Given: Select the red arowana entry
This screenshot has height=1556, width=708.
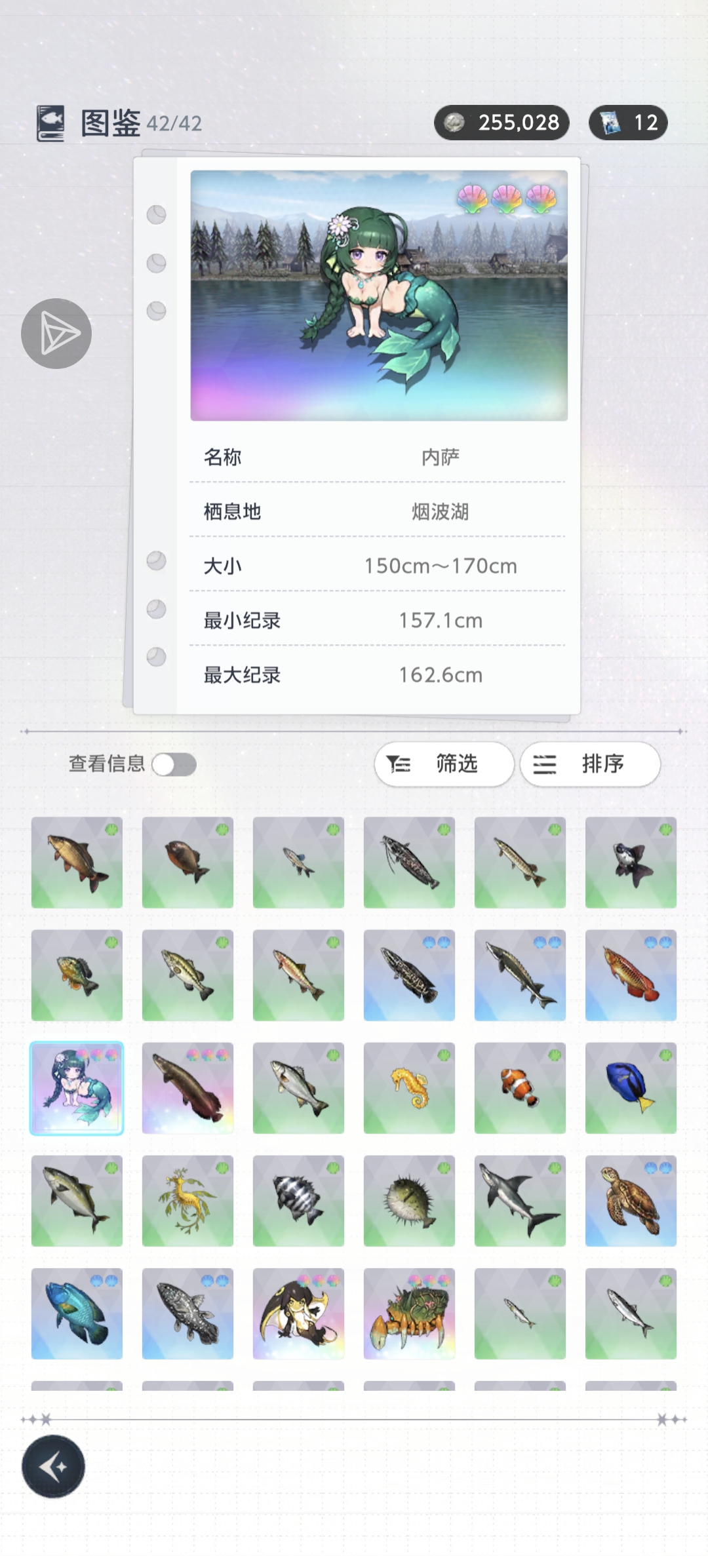Looking at the screenshot, I should point(631,975).
